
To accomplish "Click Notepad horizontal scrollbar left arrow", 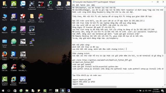I will coord(73,87).
